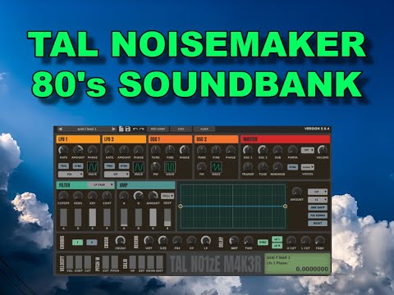Toggle Delay Sync button

[263, 242]
